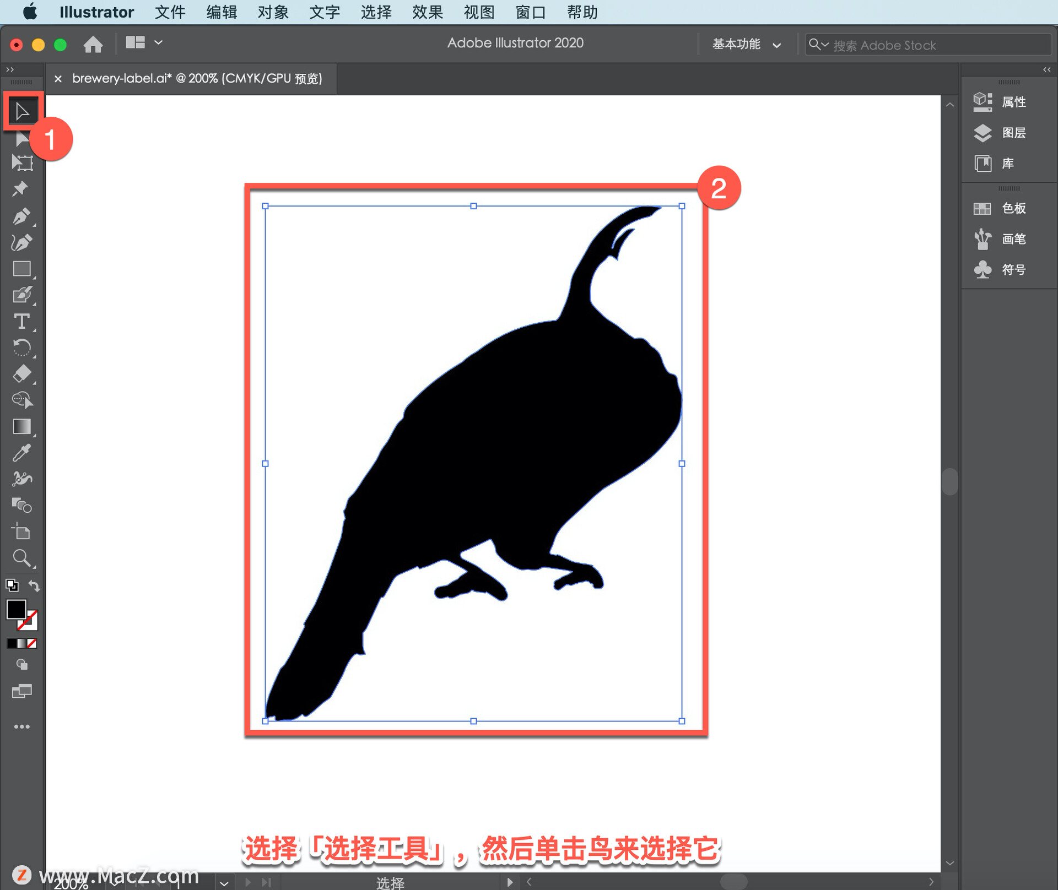Open Edit Toolbar three dots
Image resolution: width=1058 pixels, height=890 pixels.
tap(22, 726)
